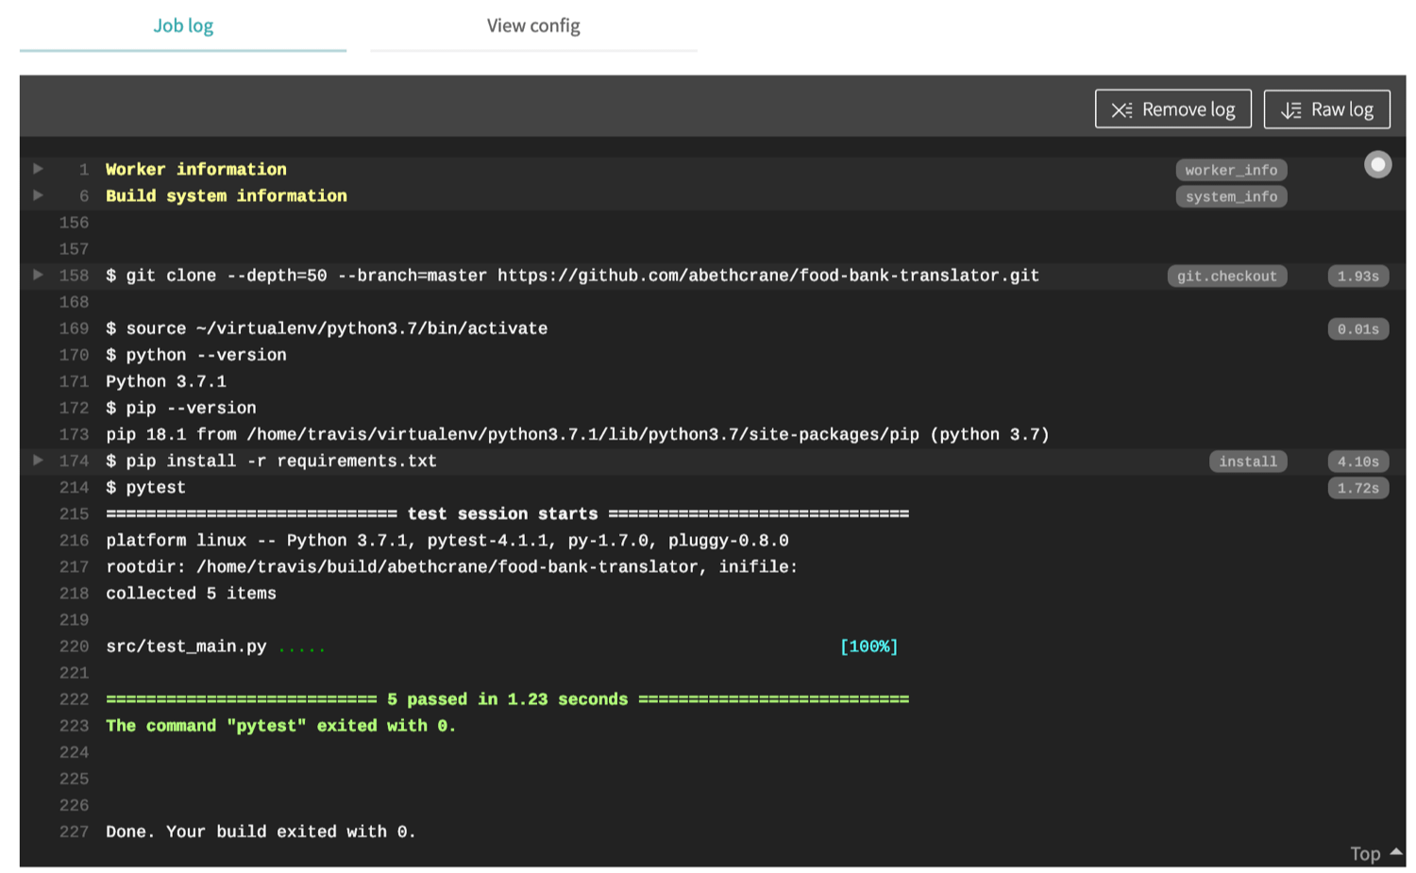The image size is (1416, 873).
Task: Select the git.checkout stage badge
Action: pyautogui.click(x=1227, y=276)
